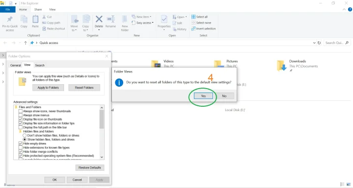Click the Restore Defaults button

[x=89, y=168]
